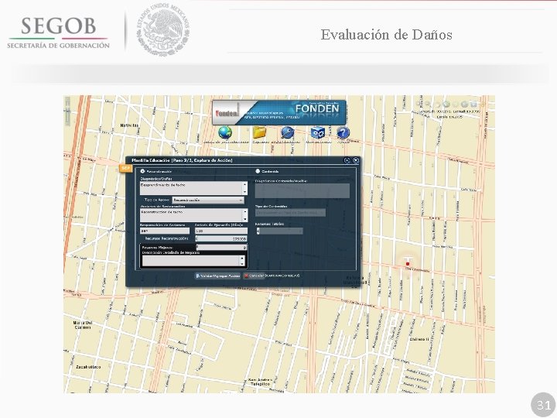This screenshot has width=557, height=418.
Task: Open the yellow folder icon in Fonden toolbar
Action: coord(260,132)
